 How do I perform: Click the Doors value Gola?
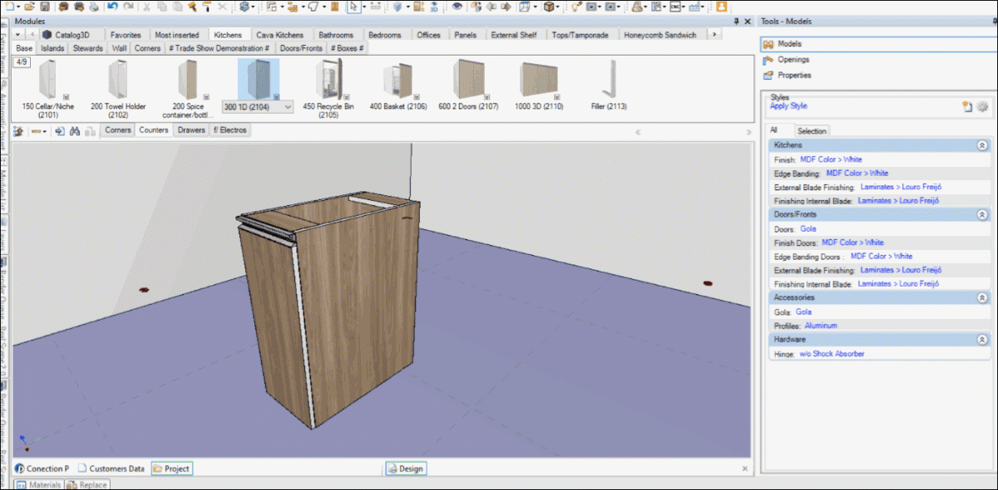pos(808,228)
